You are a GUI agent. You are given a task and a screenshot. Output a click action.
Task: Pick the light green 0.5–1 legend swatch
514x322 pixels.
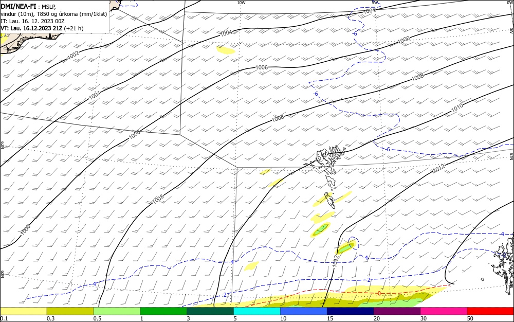point(117,311)
